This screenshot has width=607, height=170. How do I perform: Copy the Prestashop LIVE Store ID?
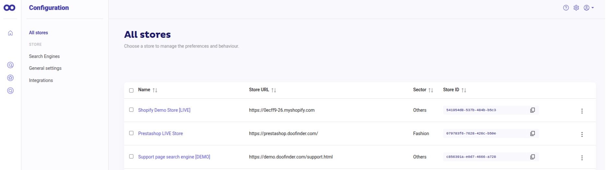[532, 133]
